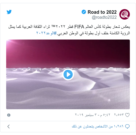Open the Road to 2022 profile avatar
The width and height of the screenshot is (136, 135).
(125, 14)
